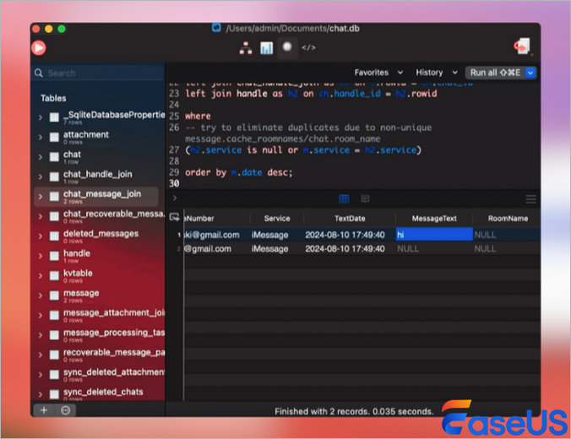Click the Run all button
This screenshot has height=439, width=571.
494,73
